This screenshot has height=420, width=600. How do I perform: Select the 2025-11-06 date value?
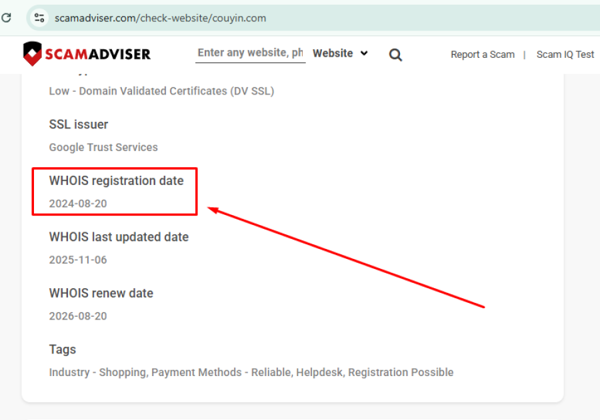pyautogui.click(x=78, y=260)
